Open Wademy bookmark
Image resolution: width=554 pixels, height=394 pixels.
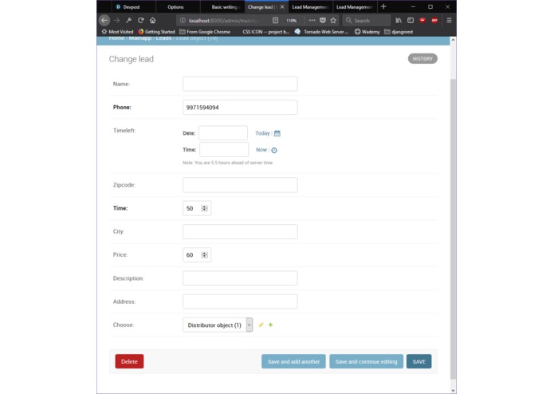pos(367,32)
